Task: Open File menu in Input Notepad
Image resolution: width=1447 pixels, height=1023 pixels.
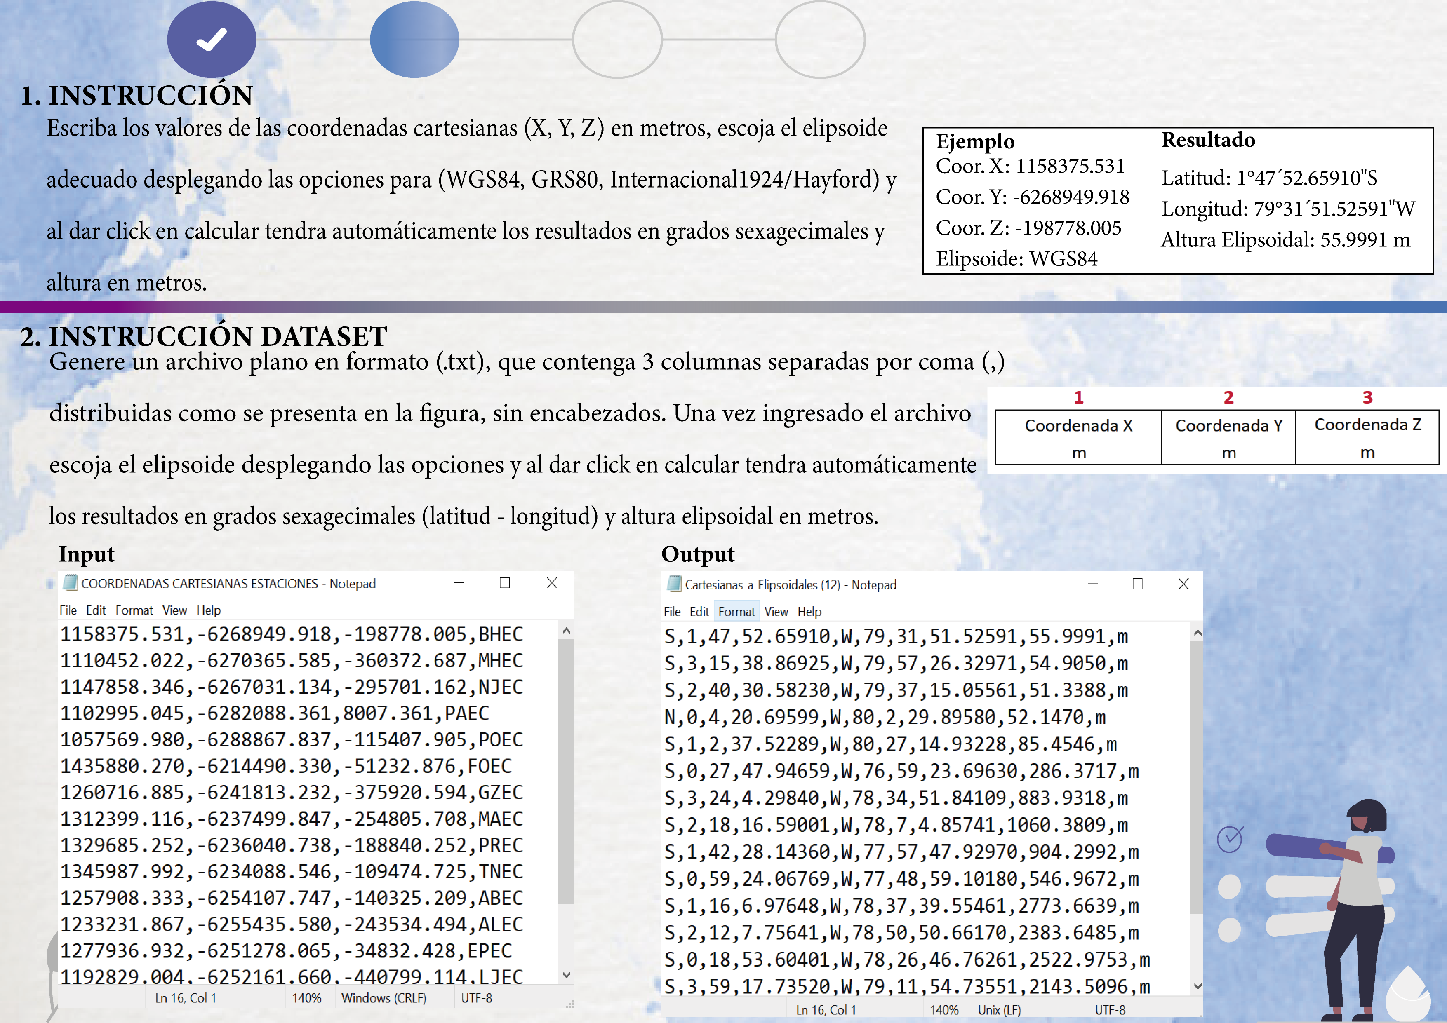Action: pyautogui.click(x=68, y=610)
